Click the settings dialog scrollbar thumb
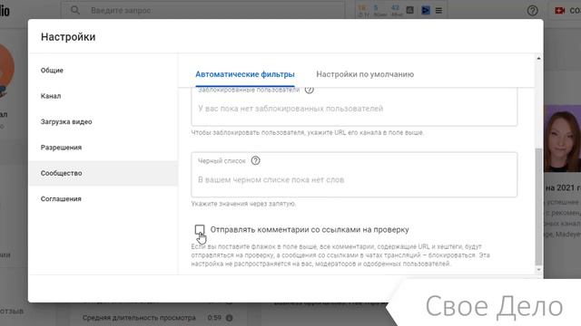581x326 pixels. 538,206
